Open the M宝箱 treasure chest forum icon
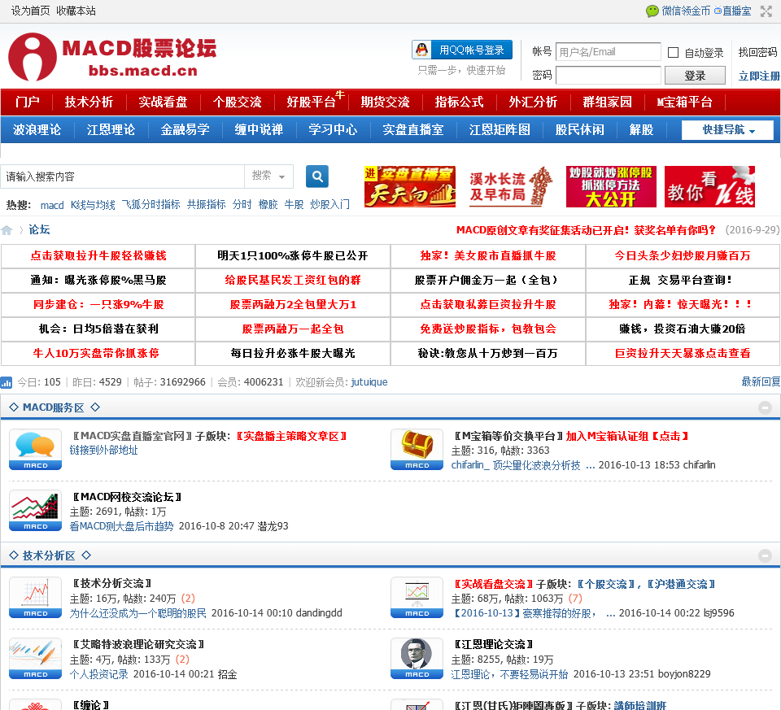The width and height of the screenshot is (781, 710). pos(417,449)
